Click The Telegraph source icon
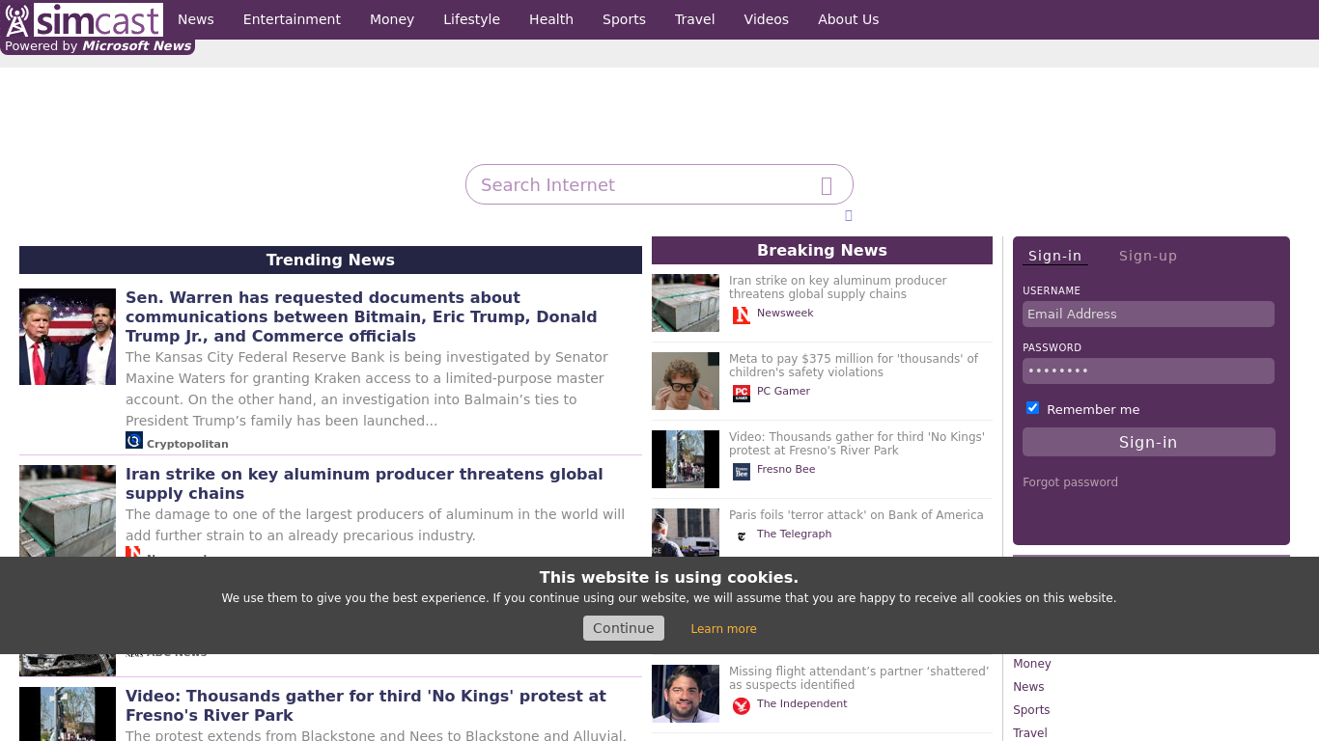This screenshot has width=1319, height=741. click(741, 535)
